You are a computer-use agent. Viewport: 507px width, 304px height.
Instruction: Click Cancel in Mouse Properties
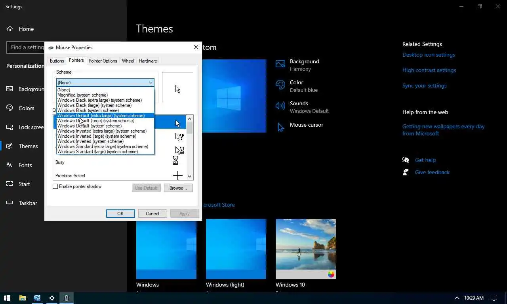(152, 214)
